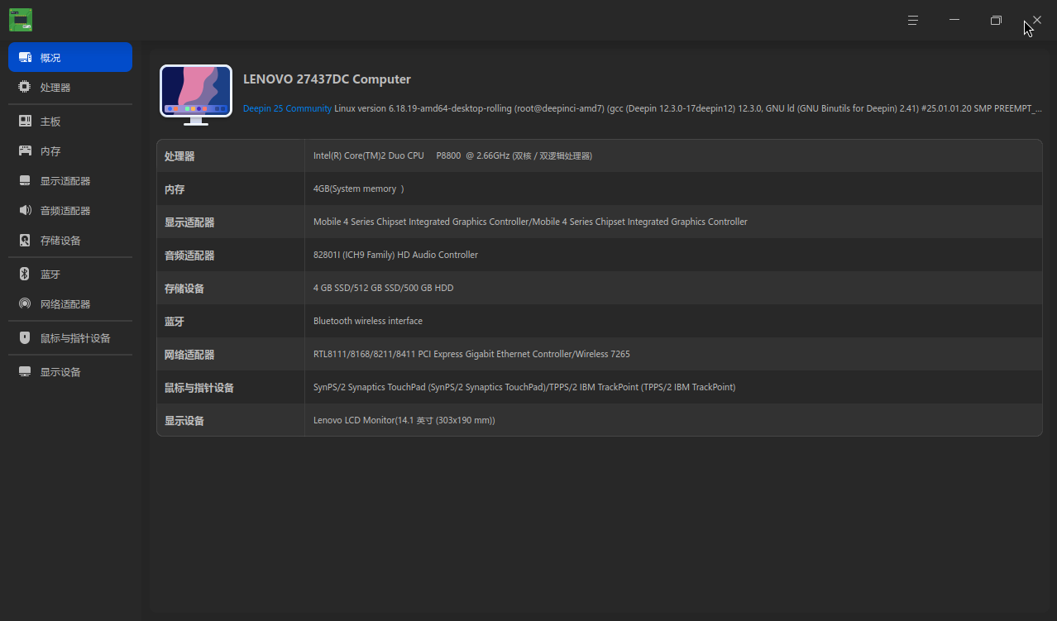The image size is (1057, 621).
Task: Open the hamburger main menu
Action: (x=913, y=20)
